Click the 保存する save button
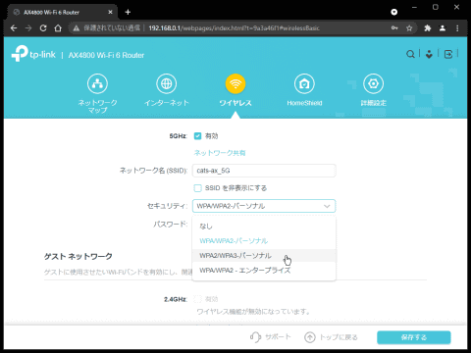The width and height of the screenshot is (471, 353). coord(414,337)
